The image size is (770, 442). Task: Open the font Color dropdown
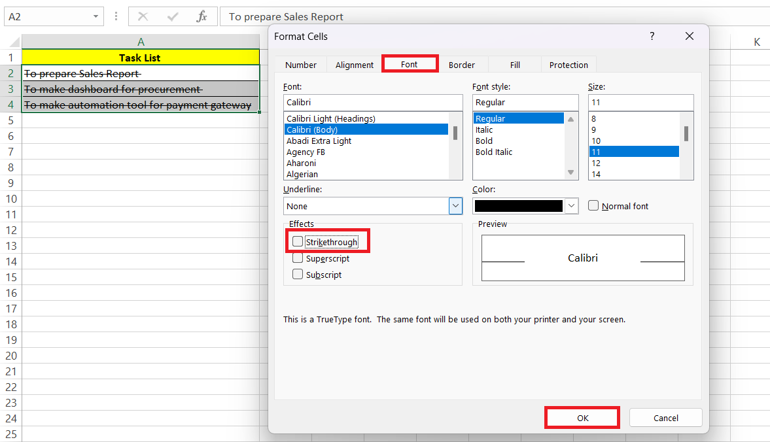tap(571, 206)
